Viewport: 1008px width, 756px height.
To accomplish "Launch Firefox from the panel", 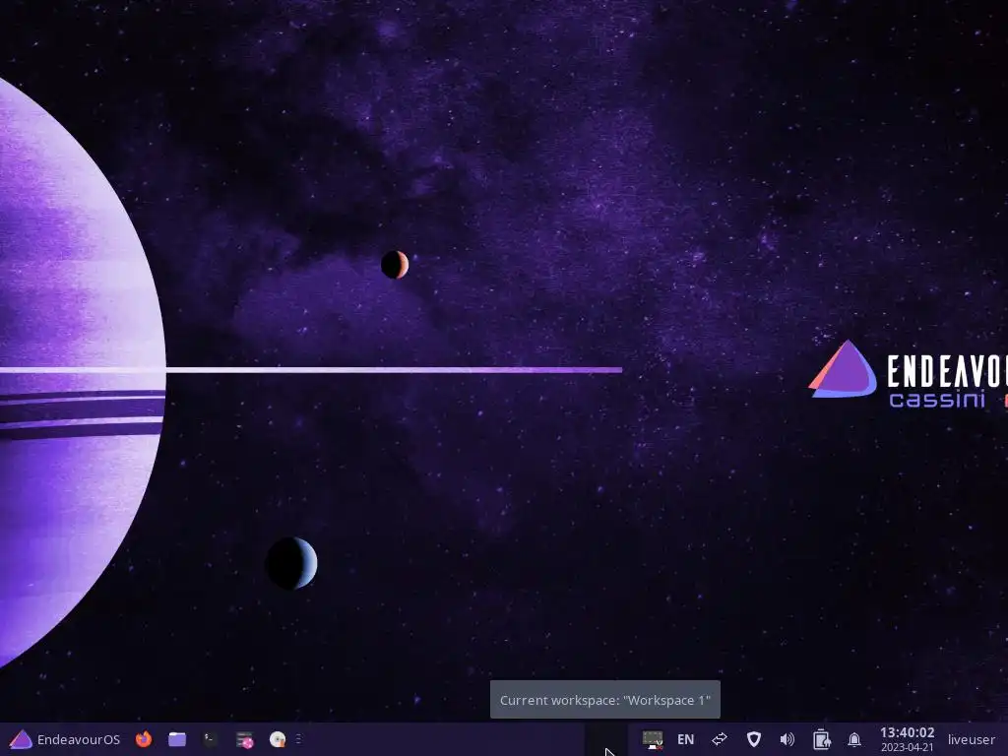I will coord(144,739).
